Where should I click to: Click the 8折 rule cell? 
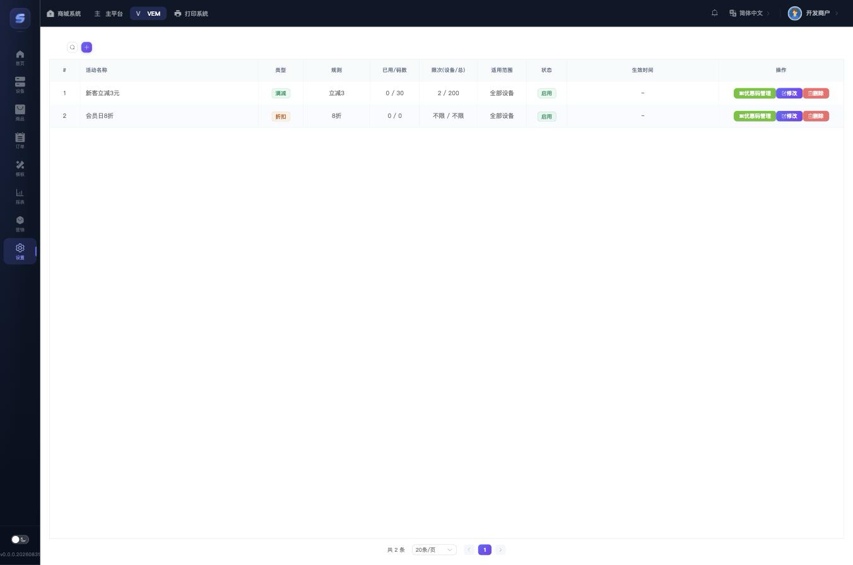336,116
